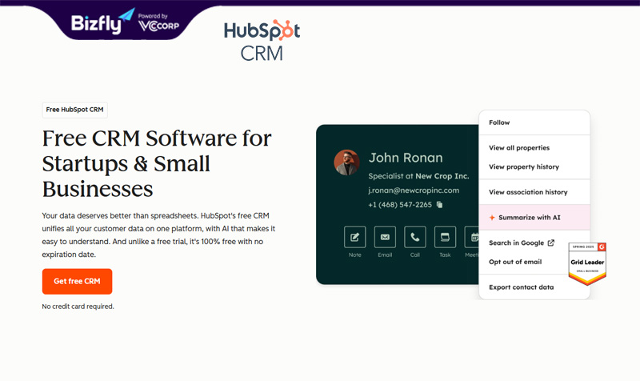Click the HubSpot CRM logo
The width and height of the screenshot is (640, 381).
262,41
